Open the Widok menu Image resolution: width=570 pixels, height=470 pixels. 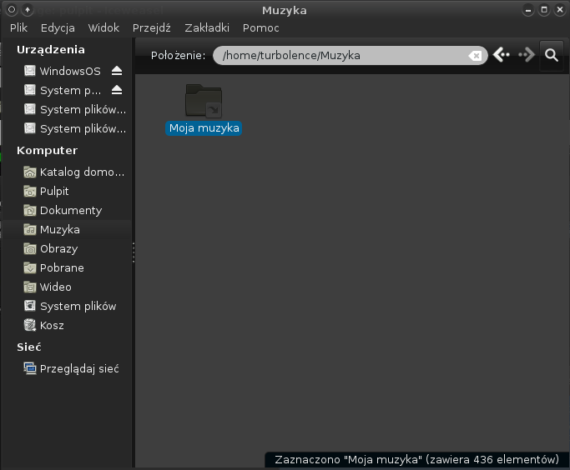103,27
